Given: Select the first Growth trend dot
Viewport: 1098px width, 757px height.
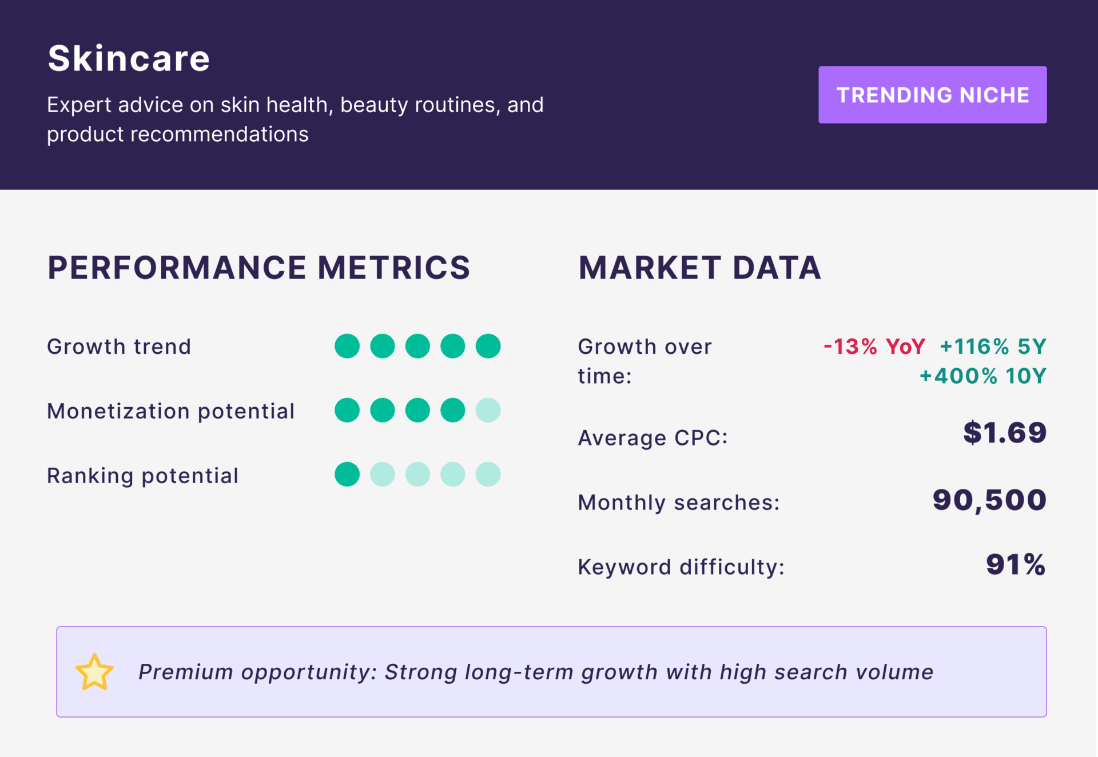Looking at the screenshot, I should pos(347,346).
